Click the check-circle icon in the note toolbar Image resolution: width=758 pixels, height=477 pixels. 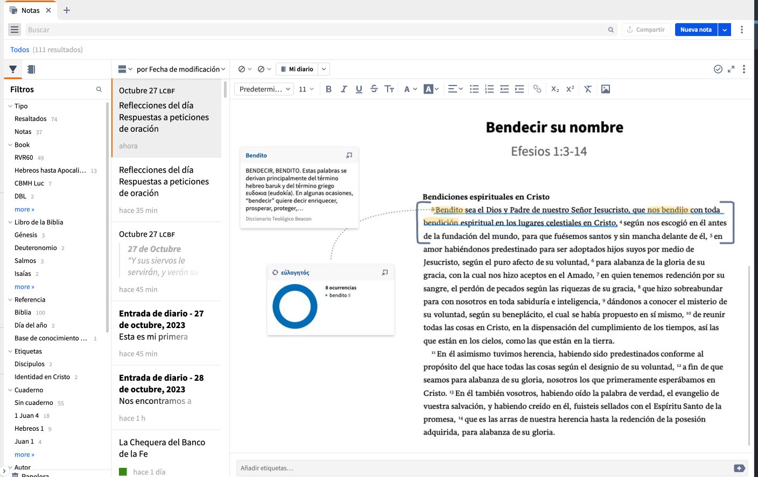tap(718, 69)
